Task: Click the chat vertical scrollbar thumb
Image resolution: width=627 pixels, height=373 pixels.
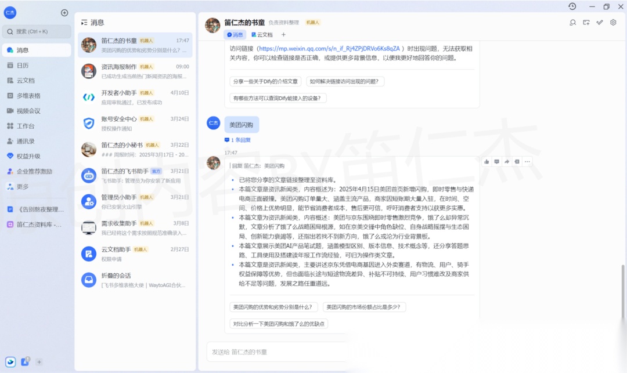Action: point(622,292)
